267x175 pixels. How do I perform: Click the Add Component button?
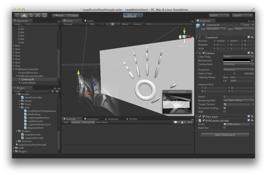tap(225, 135)
